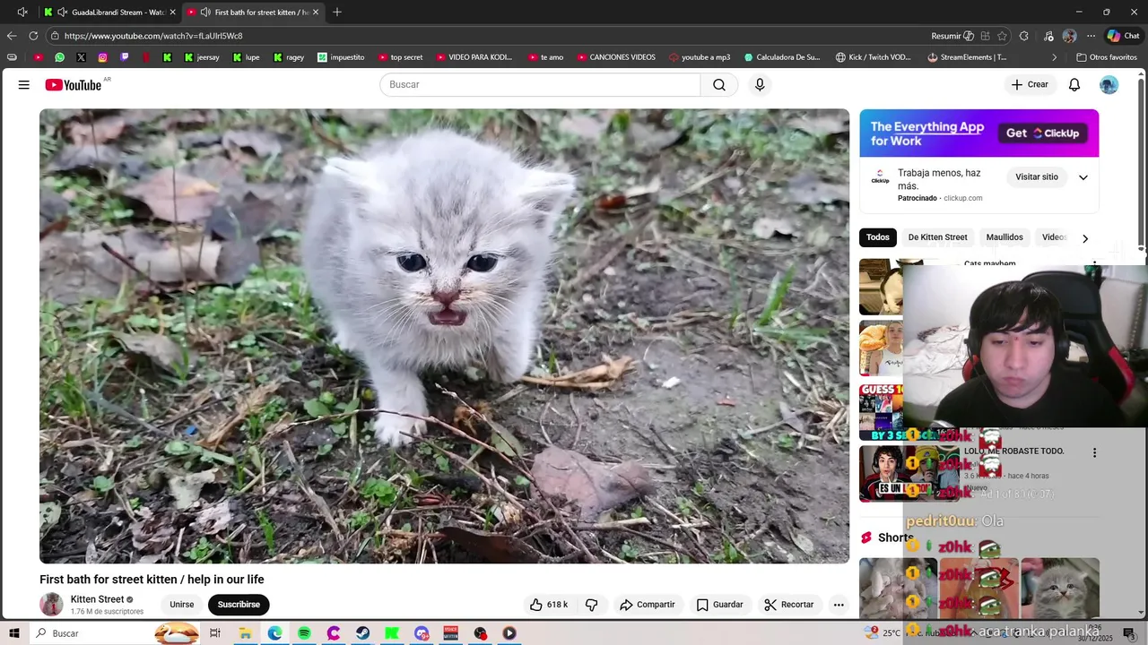This screenshot has width=1148, height=645.
Task: Open Instagram bookmark icon
Action: click(103, 57)
